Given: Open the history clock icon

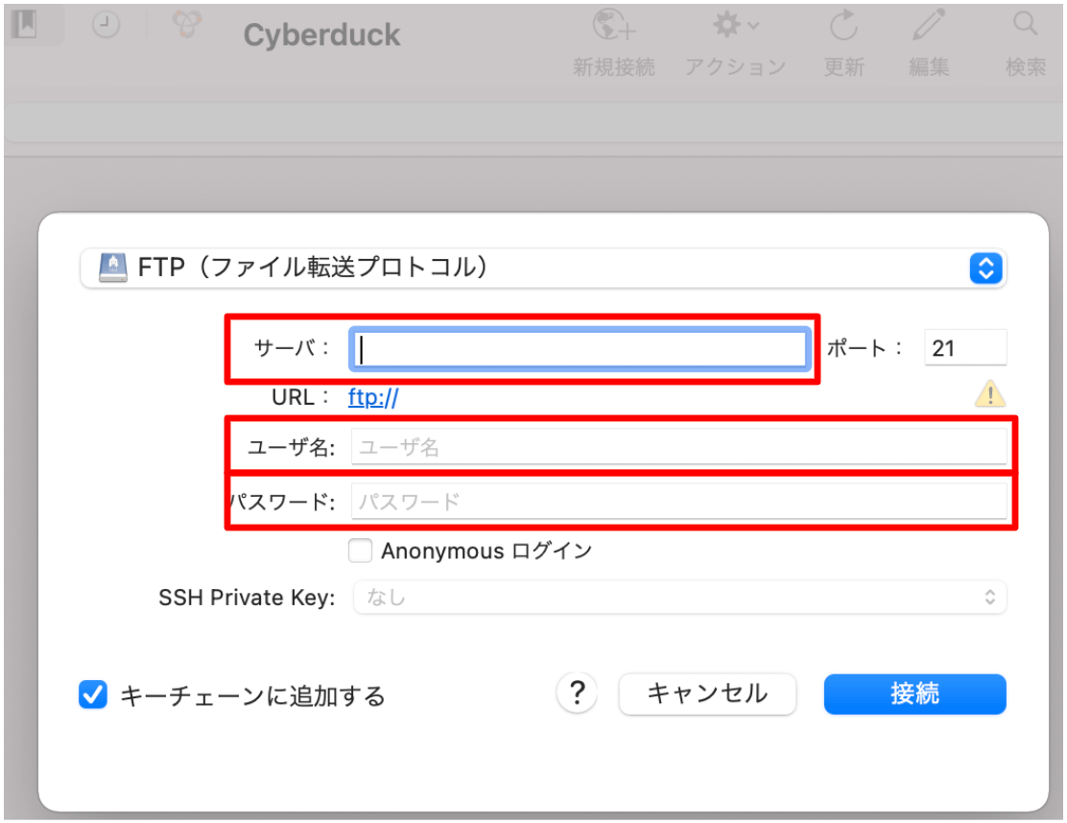Looking at the screenshot, I should pyautogui.click(x=106, y=25).
